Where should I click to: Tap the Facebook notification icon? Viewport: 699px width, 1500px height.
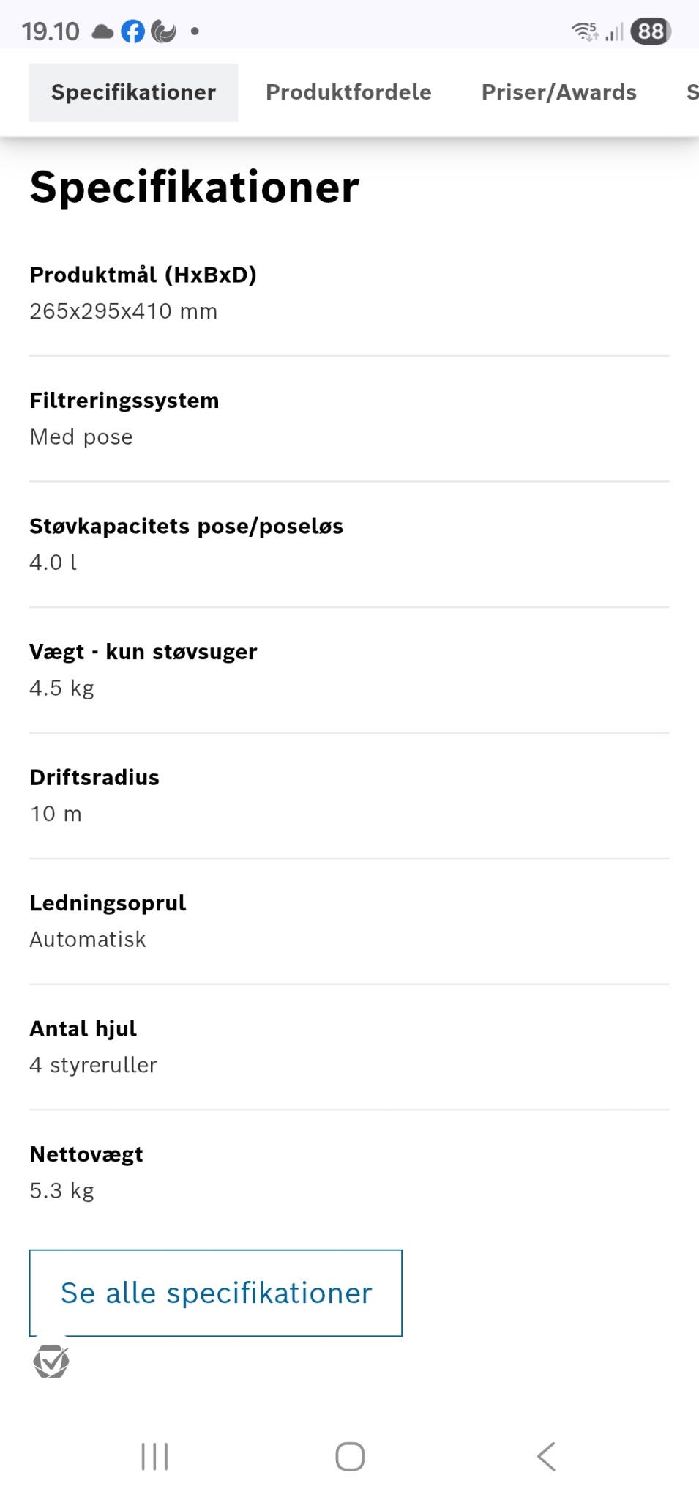click(x=132, y=31)
